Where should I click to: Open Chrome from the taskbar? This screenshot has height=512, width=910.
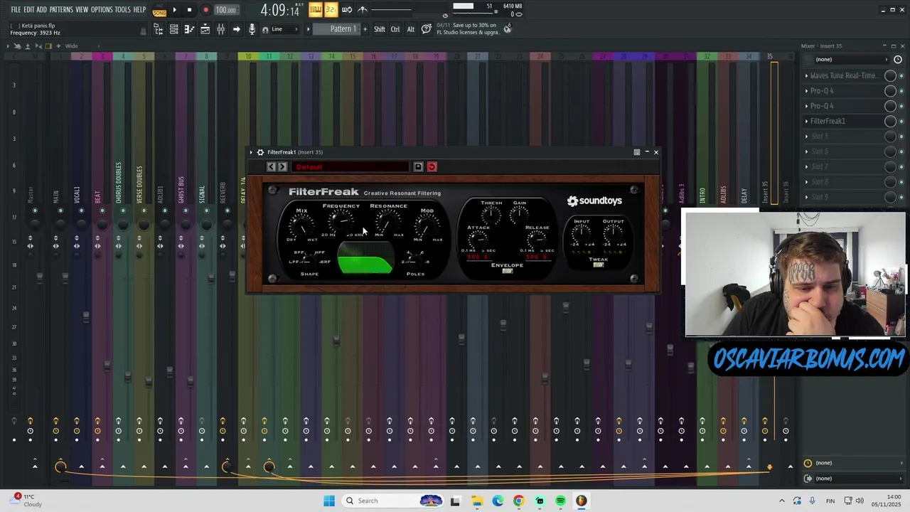[518, 501]
